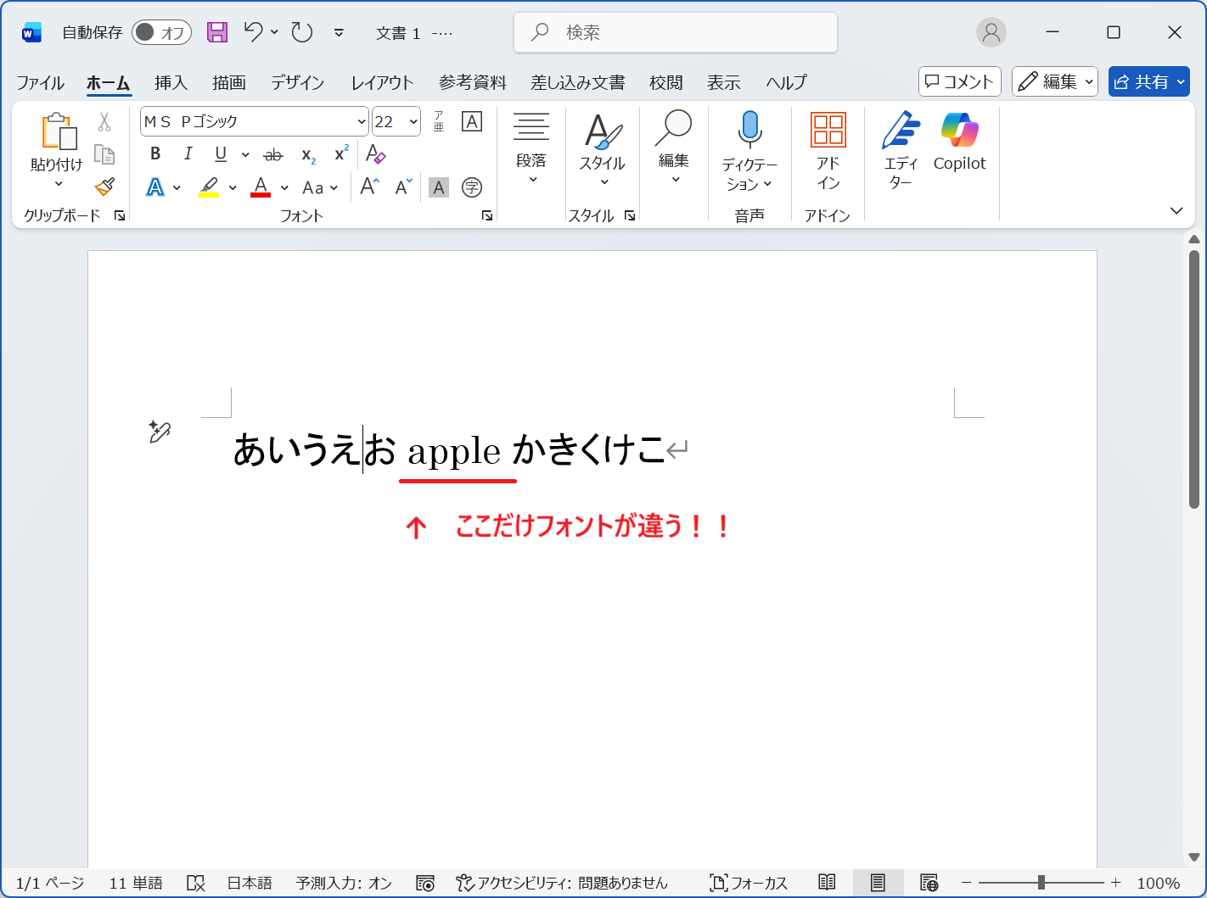The height and width of the screenshot is (898, 1207).
Task: Switch to the レイアウト tab
Action: pos(382,82)
